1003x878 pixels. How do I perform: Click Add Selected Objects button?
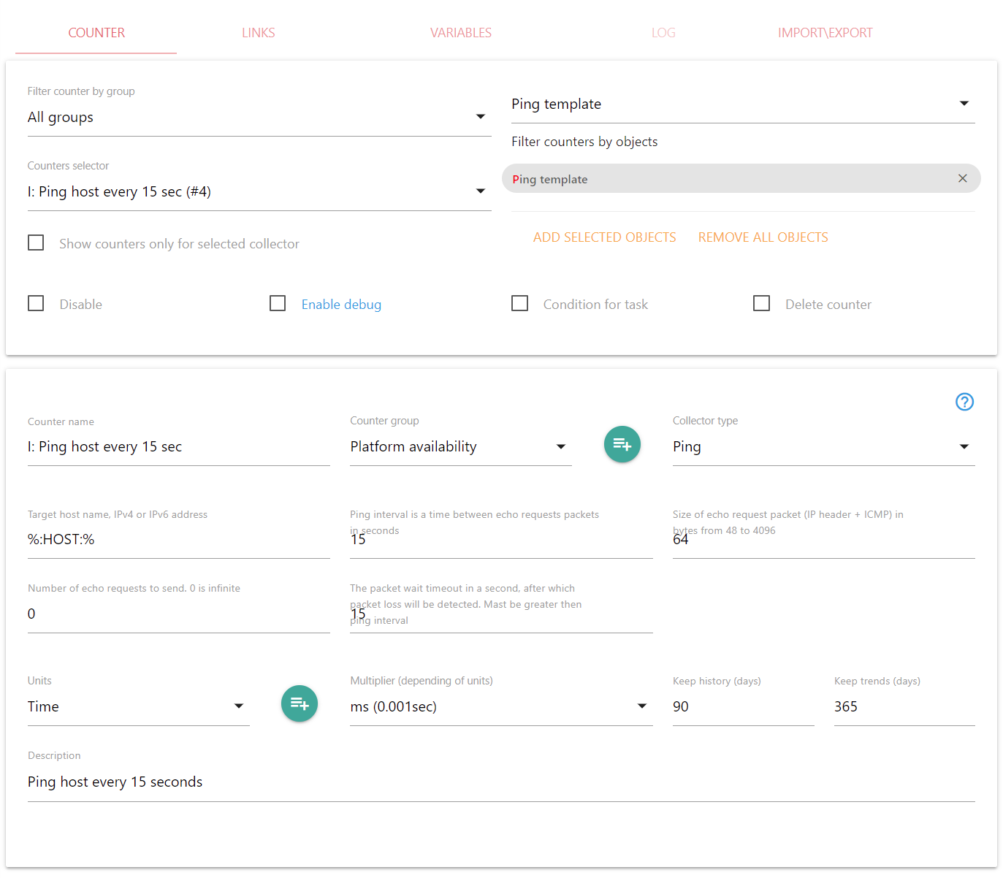coord(604,237)
